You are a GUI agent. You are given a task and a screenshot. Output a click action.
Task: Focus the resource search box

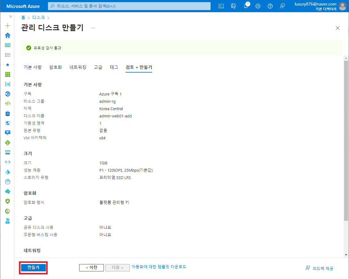tap(129, 6)
